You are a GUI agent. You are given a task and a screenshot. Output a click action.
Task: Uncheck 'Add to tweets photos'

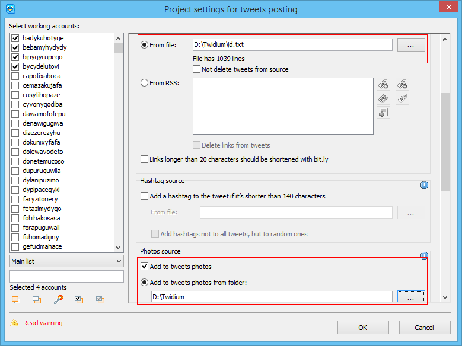(144, 267)
